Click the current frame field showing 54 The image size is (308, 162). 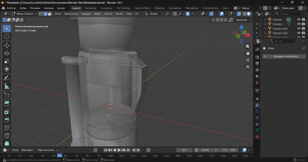pos(184,150)
